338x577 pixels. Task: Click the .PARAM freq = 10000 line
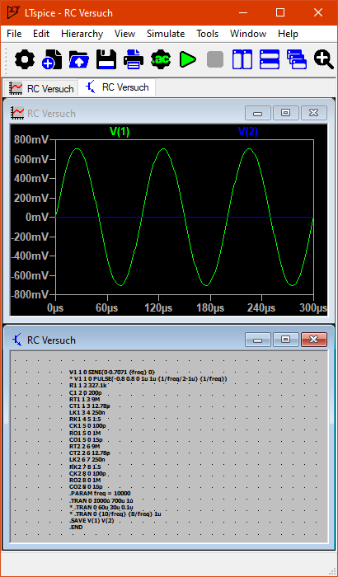point(100,493)
